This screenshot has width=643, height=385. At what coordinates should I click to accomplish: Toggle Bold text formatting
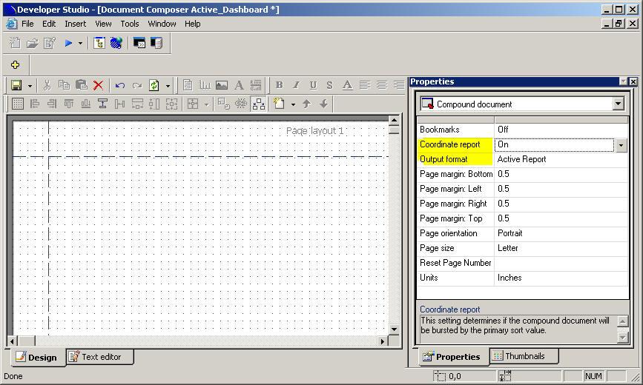coord(279,85)
